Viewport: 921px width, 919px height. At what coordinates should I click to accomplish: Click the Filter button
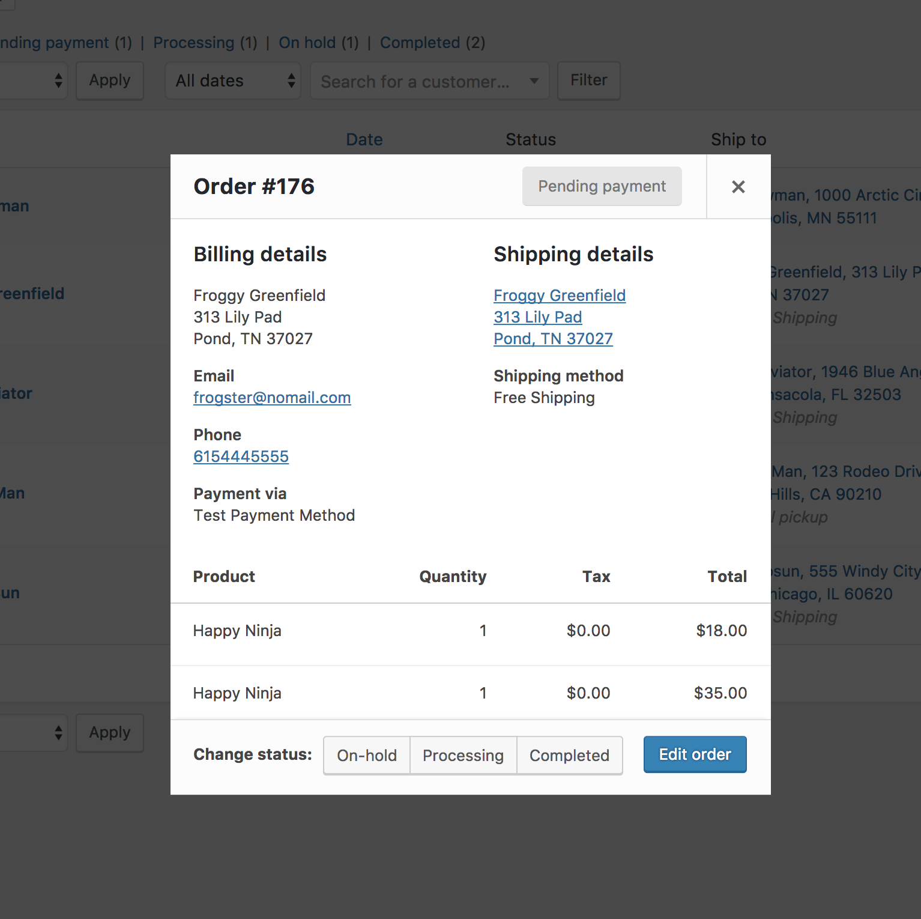[588, 80]
